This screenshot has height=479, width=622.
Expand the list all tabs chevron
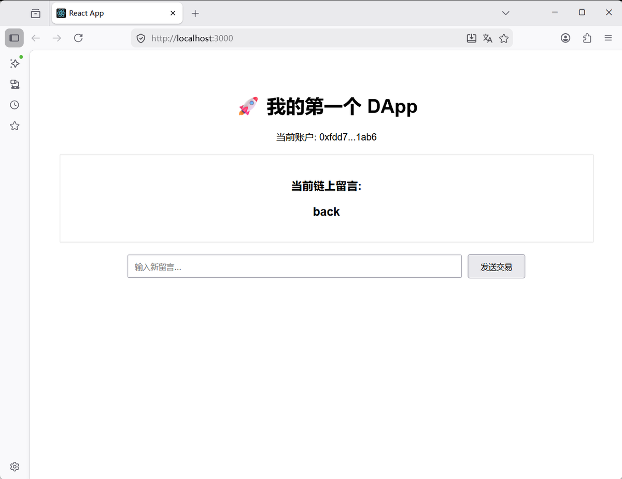click(x=506, y=13)
